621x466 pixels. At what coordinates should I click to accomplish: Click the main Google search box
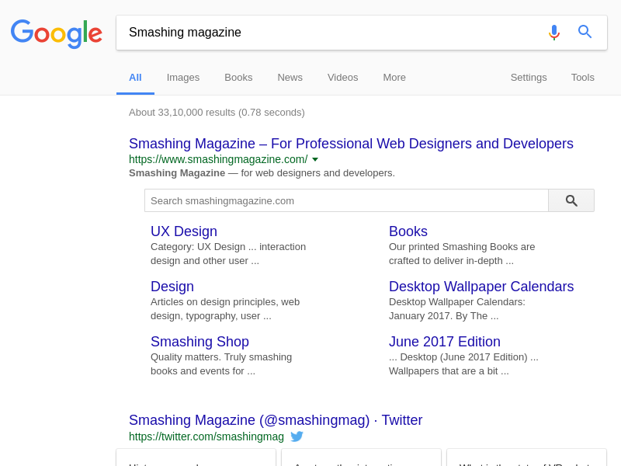(330, 33)
